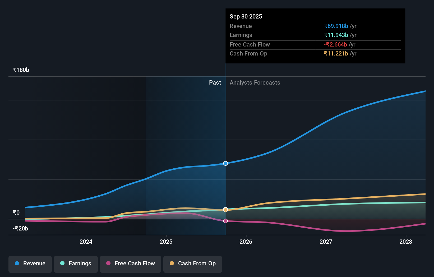Toggle the Revenue series legend dot
The image size is (434, 277).
[17, 264]
